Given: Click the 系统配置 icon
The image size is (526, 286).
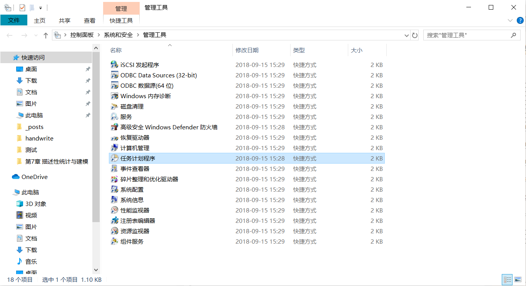Looking at the screenshot, I should tap(114, 189).
